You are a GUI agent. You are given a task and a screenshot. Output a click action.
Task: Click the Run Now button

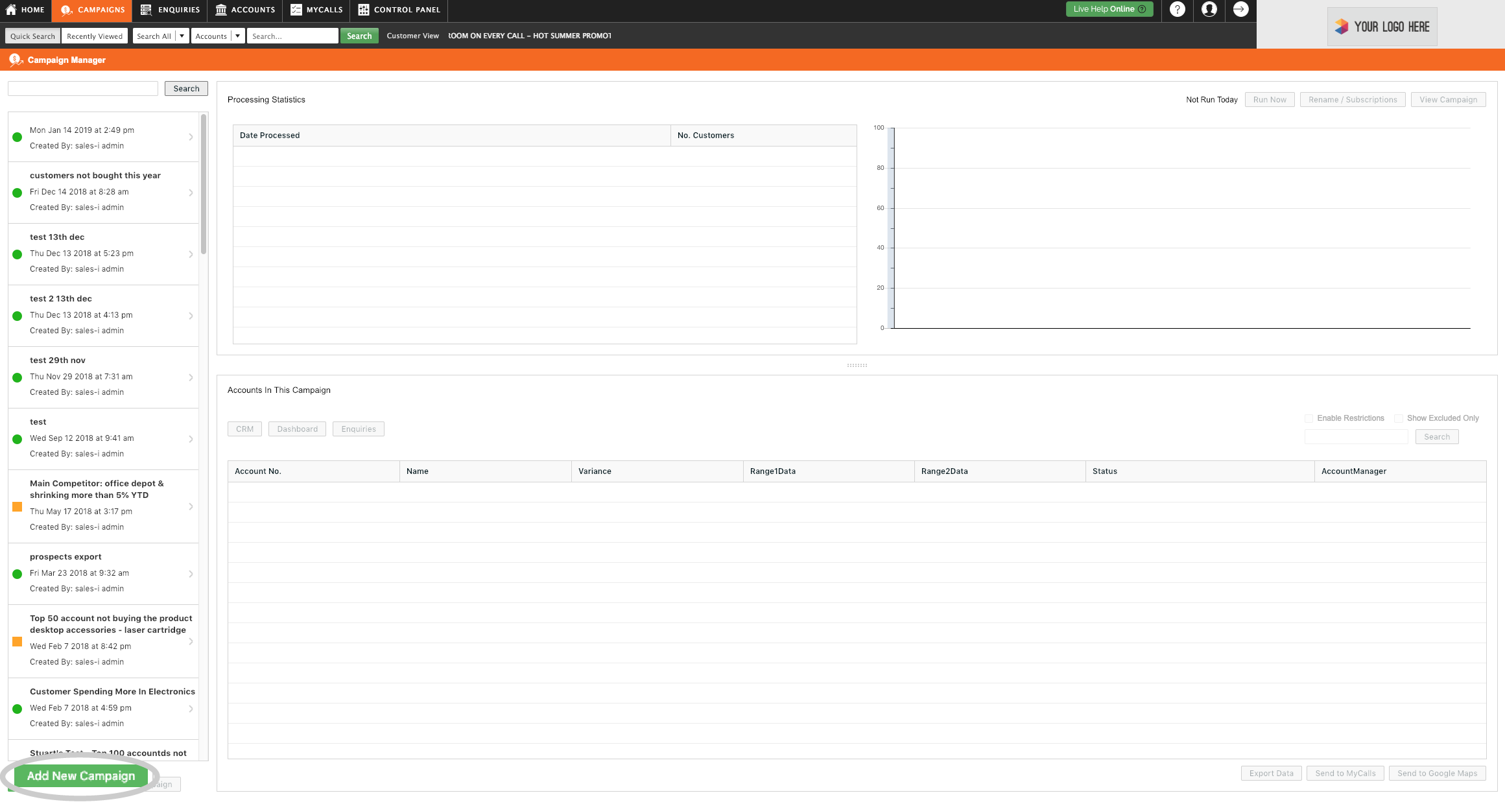[x=1270, y=99]
